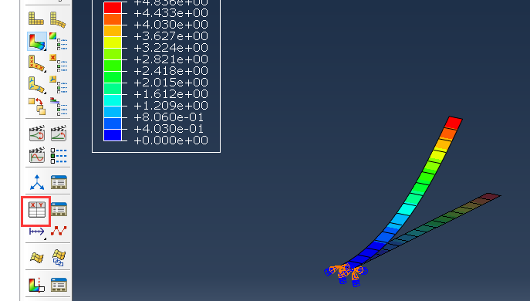Activate View Cut tool

(x=36, y=285)
